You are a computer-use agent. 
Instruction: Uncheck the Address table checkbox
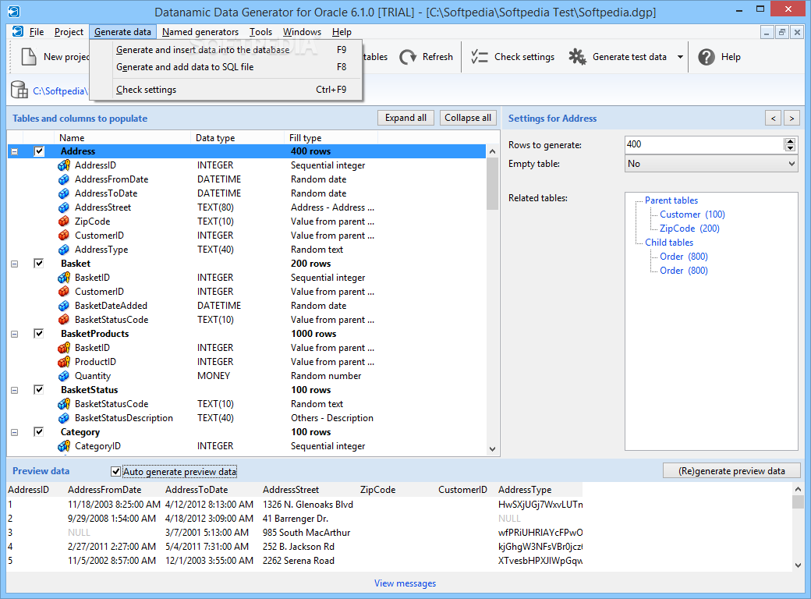click(x=39, y=151)
